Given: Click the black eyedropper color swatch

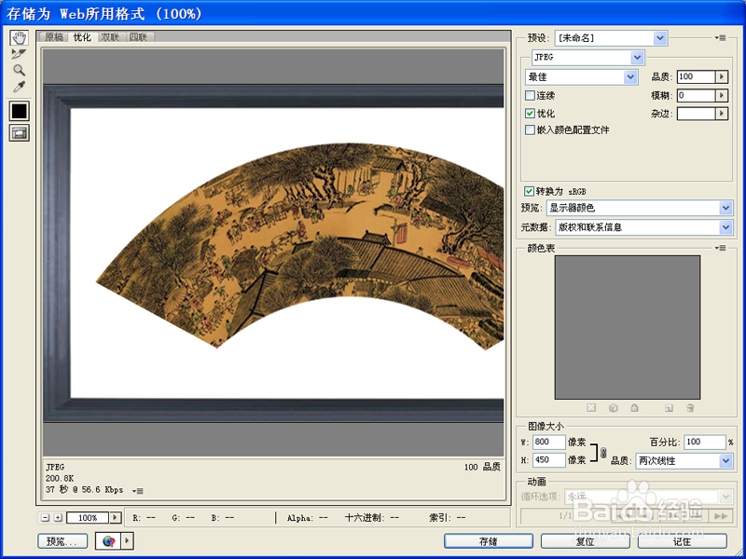Looking at the screenshot, I should click(x=20, y=111).
